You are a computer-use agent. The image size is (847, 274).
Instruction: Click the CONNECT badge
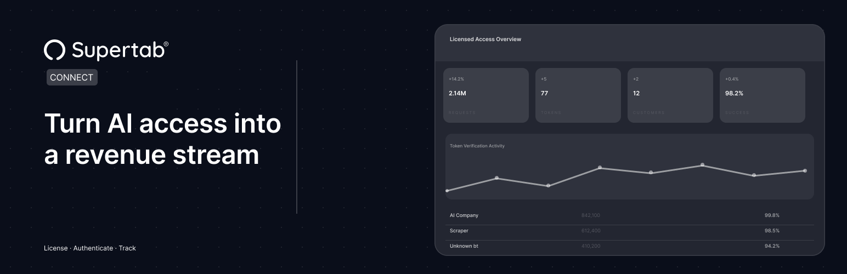72,77
